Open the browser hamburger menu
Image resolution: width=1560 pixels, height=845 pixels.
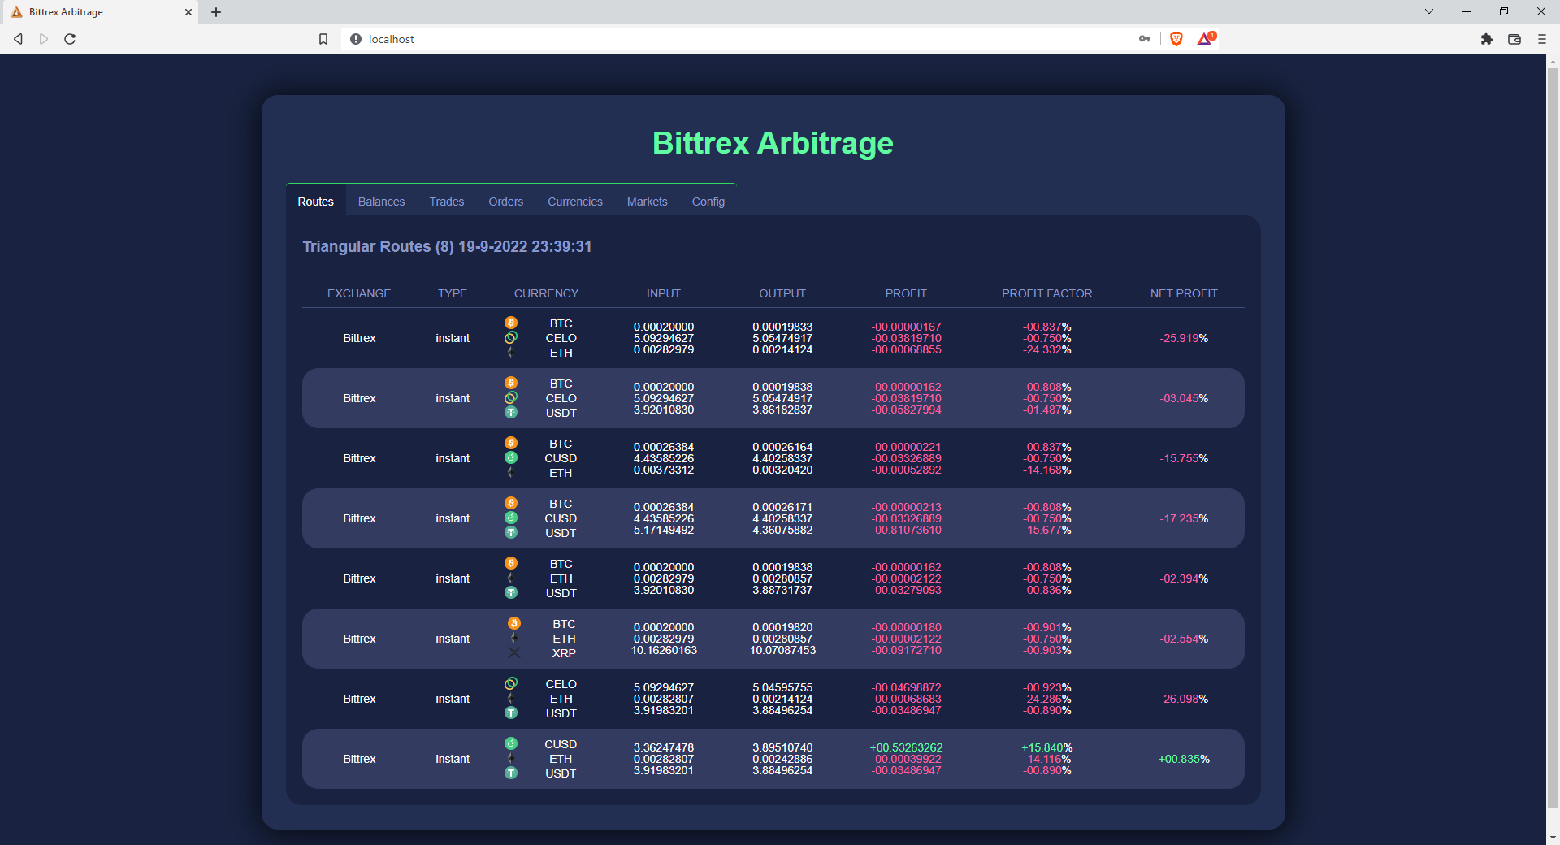tap(1541, 39)
